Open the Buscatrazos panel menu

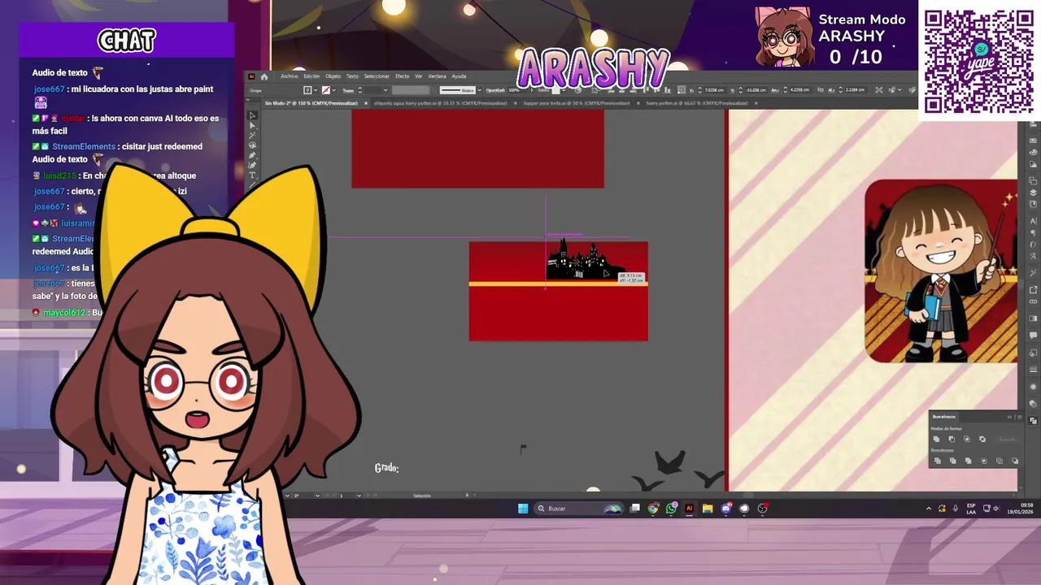pos(1019,417)
